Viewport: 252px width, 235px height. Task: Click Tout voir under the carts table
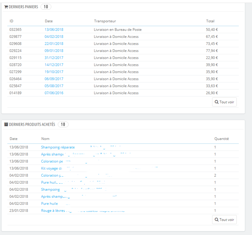(x=224, y=102)
